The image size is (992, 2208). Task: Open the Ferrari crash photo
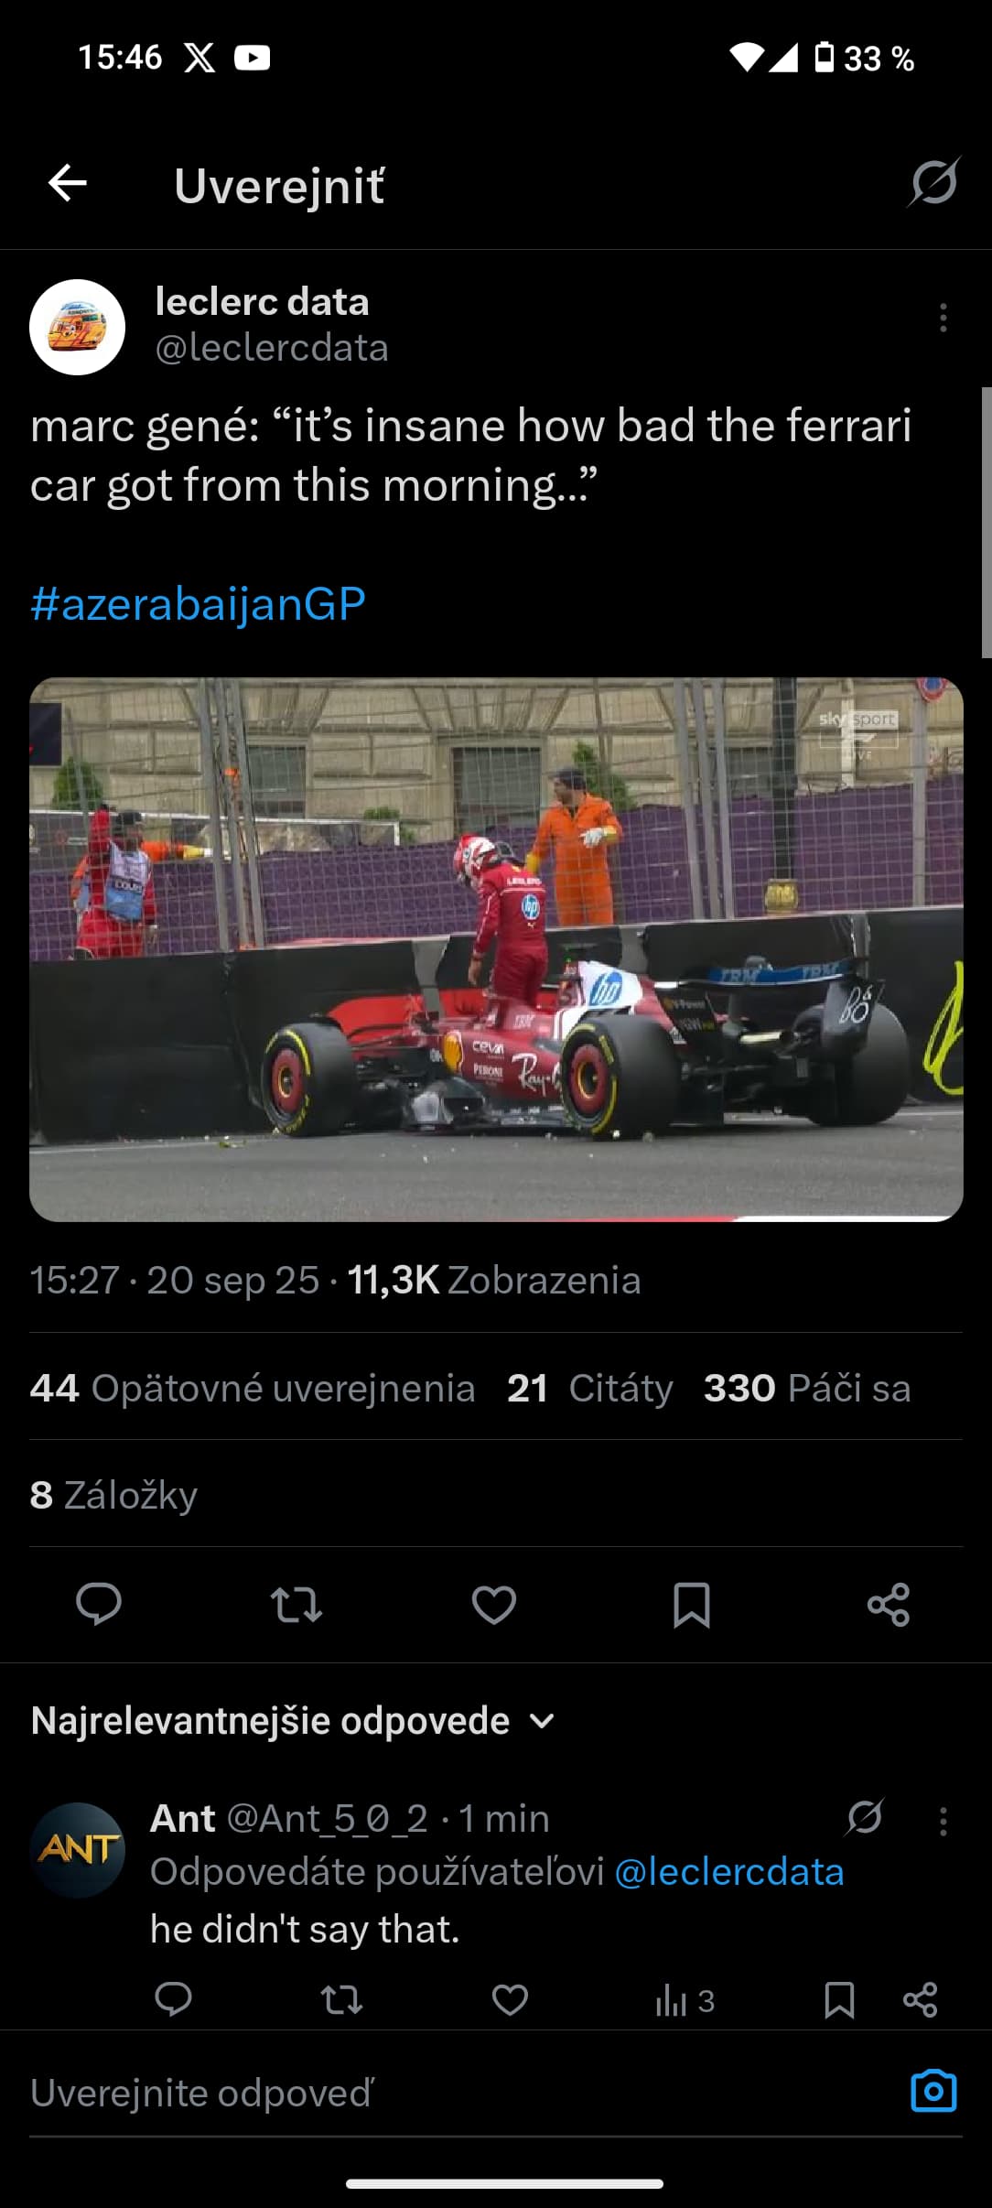pos(496,949)
